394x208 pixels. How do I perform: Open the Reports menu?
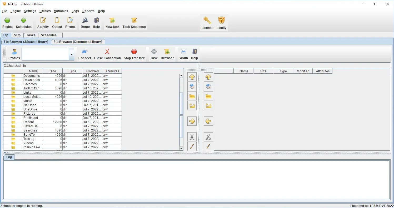tap(88, 11)
